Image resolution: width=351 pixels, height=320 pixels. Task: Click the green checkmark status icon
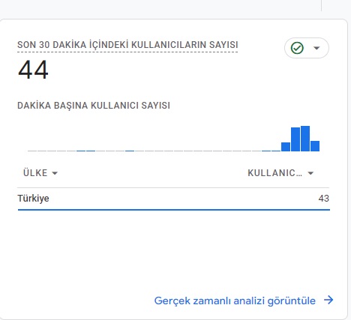point(297,48)
